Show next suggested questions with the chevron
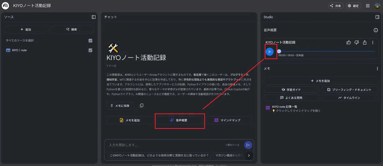 click(x=249, y=155)
